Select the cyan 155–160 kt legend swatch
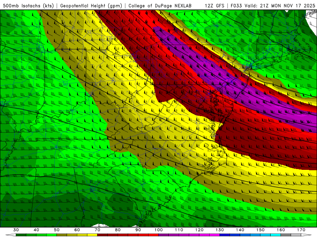The image size is (317, 237). pos(275,235)
